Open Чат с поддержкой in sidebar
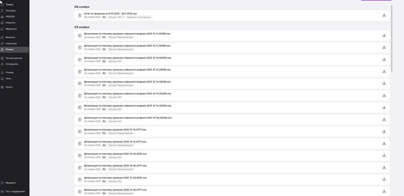404x196 pixels. pos(15,192)
